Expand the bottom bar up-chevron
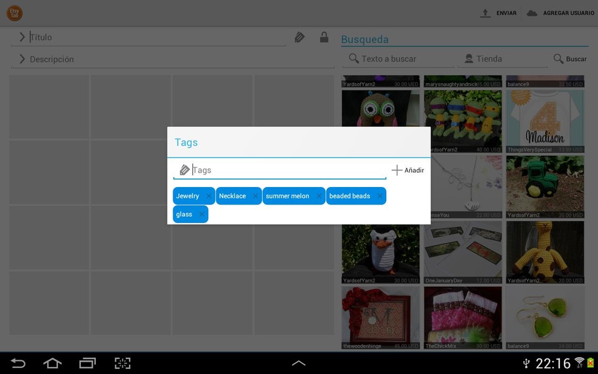The height and width of the screenshot is (374, 598). (298, 363)
